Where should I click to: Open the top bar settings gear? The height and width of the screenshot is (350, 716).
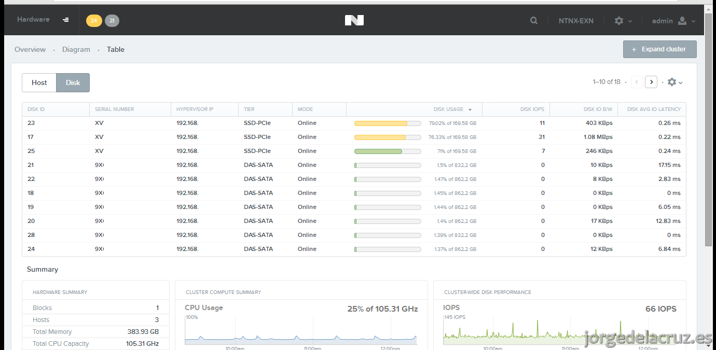(618, 21)
